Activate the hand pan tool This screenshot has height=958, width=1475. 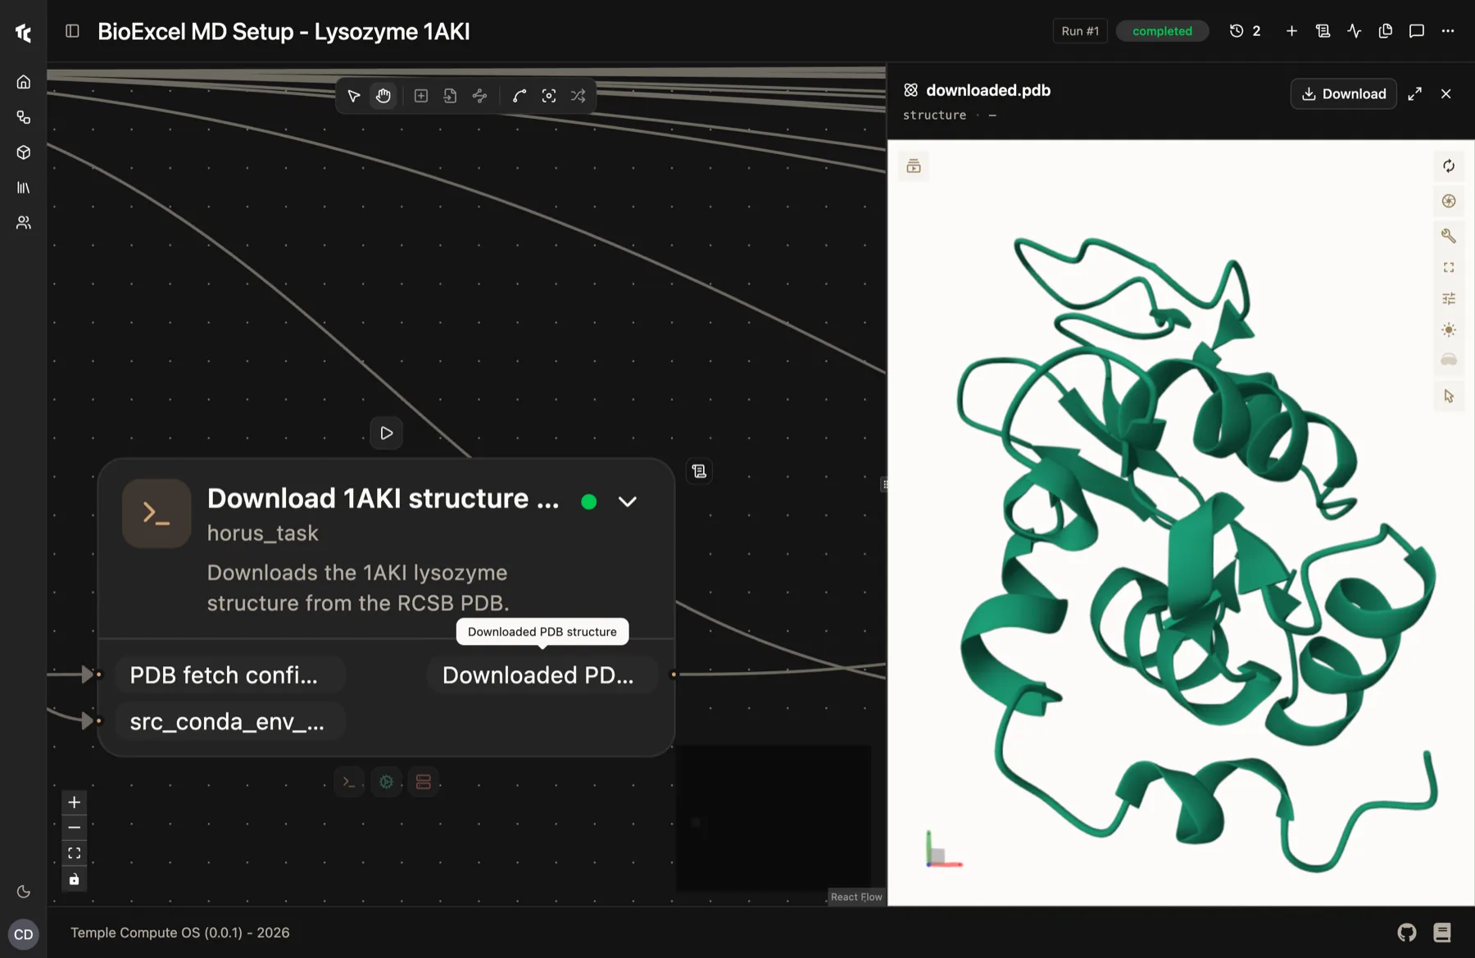coord(383,96)
